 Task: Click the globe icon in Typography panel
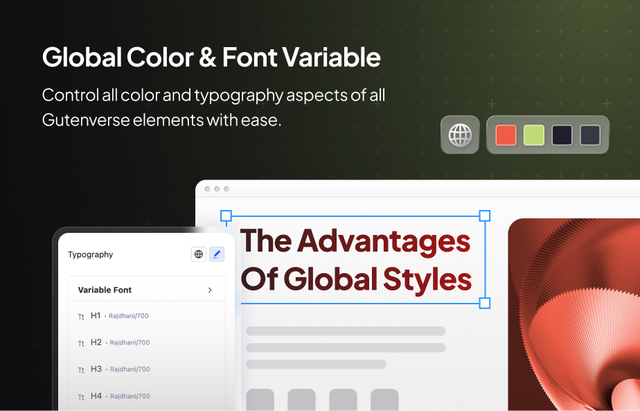click(x=199, y=254)
